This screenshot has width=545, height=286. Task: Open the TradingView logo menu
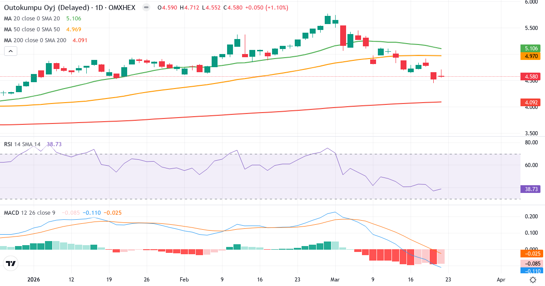tap(12, 263)
